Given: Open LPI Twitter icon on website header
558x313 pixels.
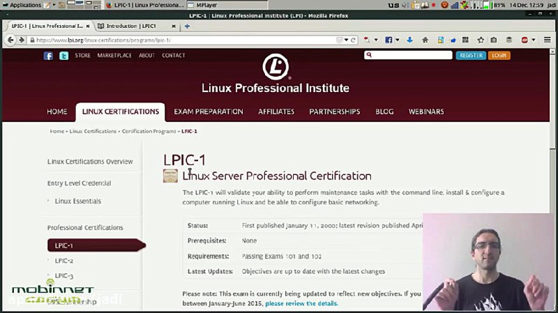Looking at the screenshot, I should pyautogui.click(x=64, y=56).
